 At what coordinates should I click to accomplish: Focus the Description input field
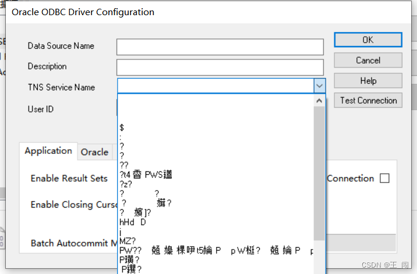[x=220, y=68]
